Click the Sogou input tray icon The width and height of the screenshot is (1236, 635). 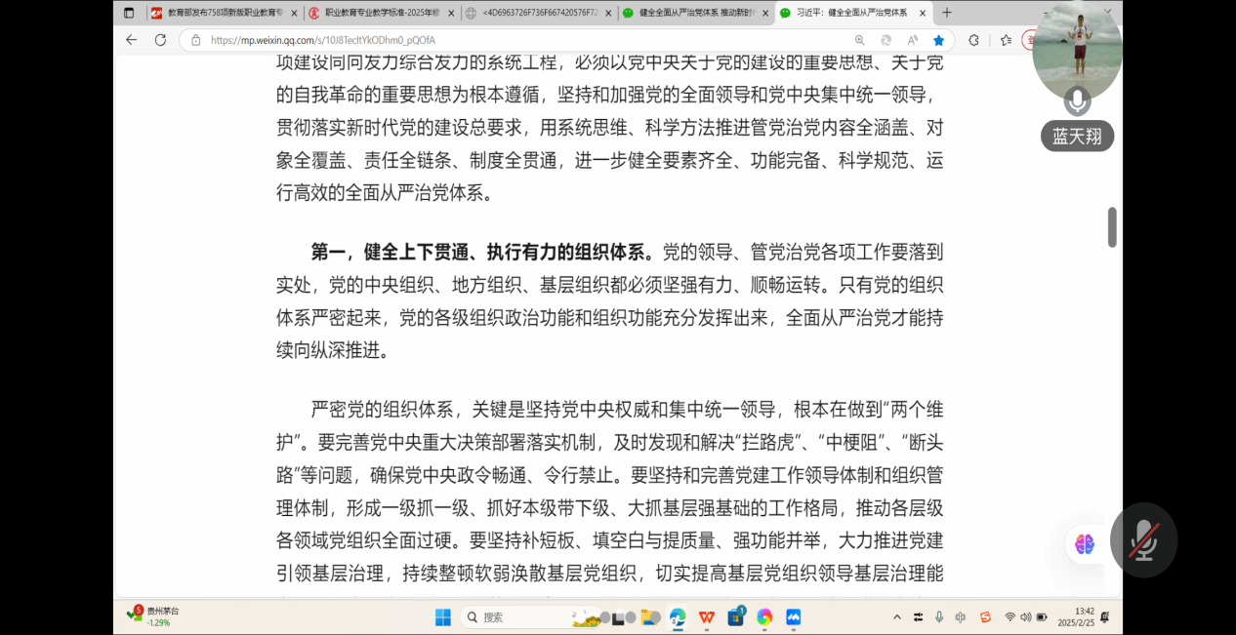[x=985, y=616]
